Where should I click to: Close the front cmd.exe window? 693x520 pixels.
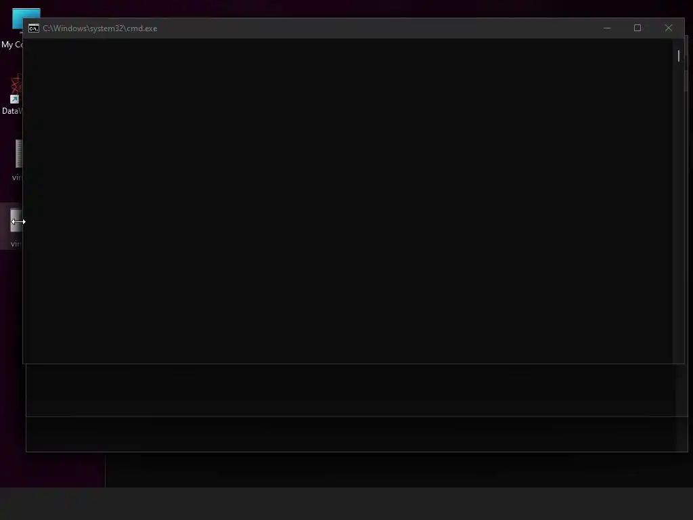(x=668, y=28)
